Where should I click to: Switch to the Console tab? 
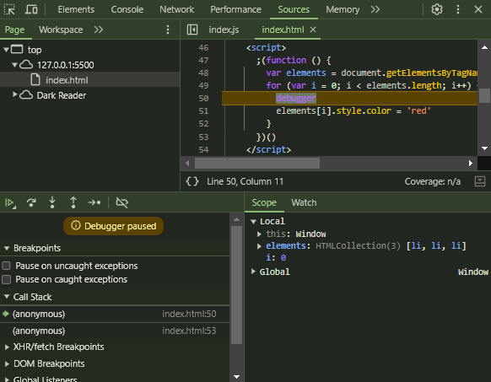click(127, 9)
